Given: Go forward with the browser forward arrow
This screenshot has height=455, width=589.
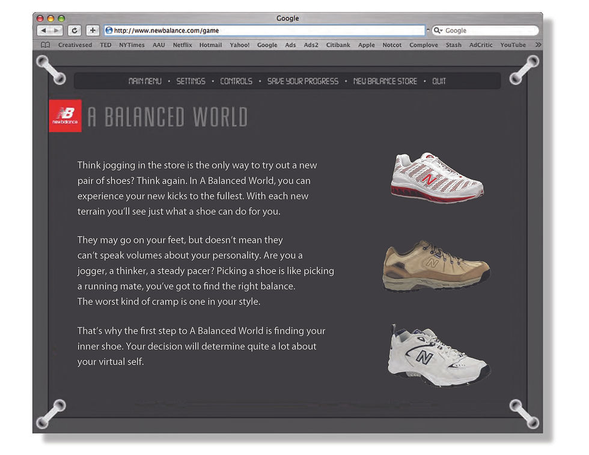Looking at the screenshot, I should pyautogui.click(x=56, y=31).
